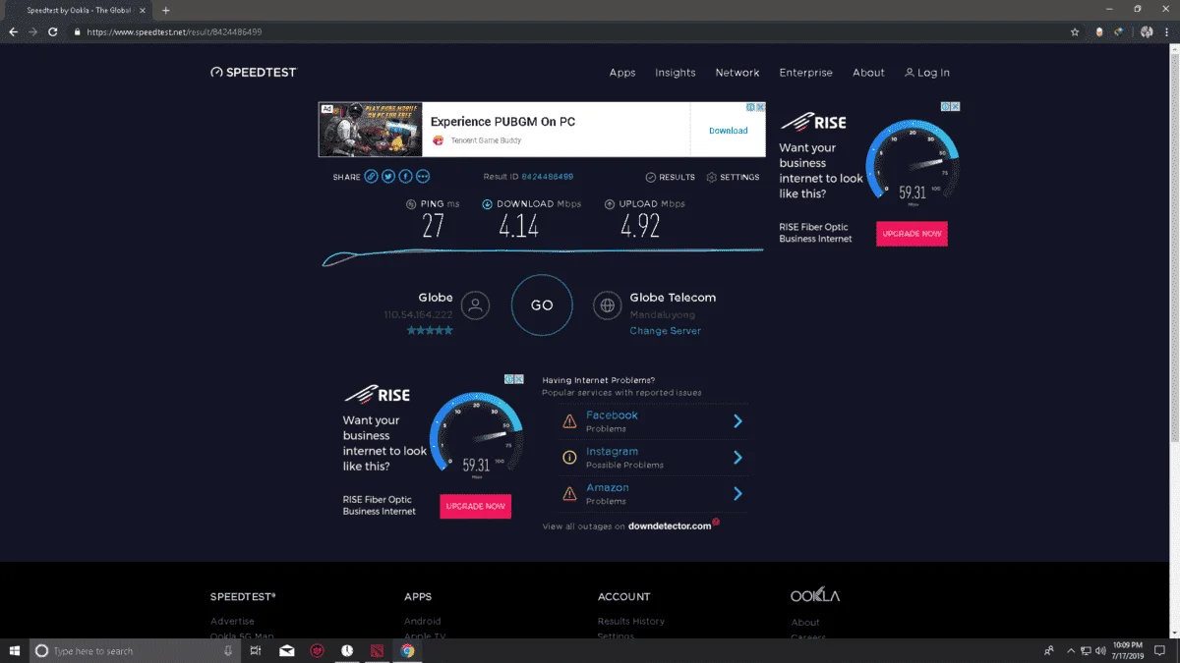
Task: Open a new browser tab
Action: click(165, 10)
